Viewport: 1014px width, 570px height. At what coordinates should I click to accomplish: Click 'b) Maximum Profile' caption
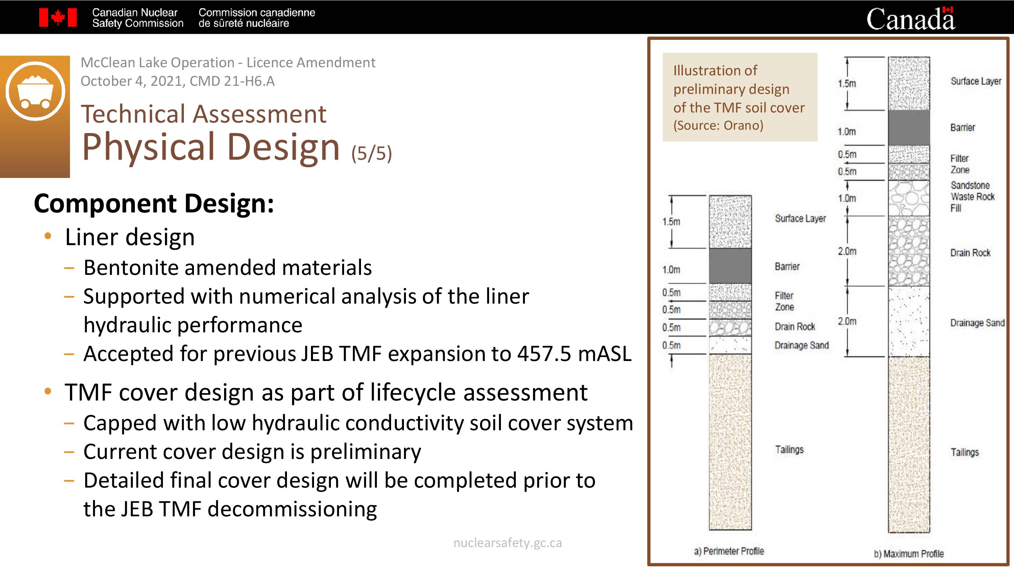tap(909, 554)
